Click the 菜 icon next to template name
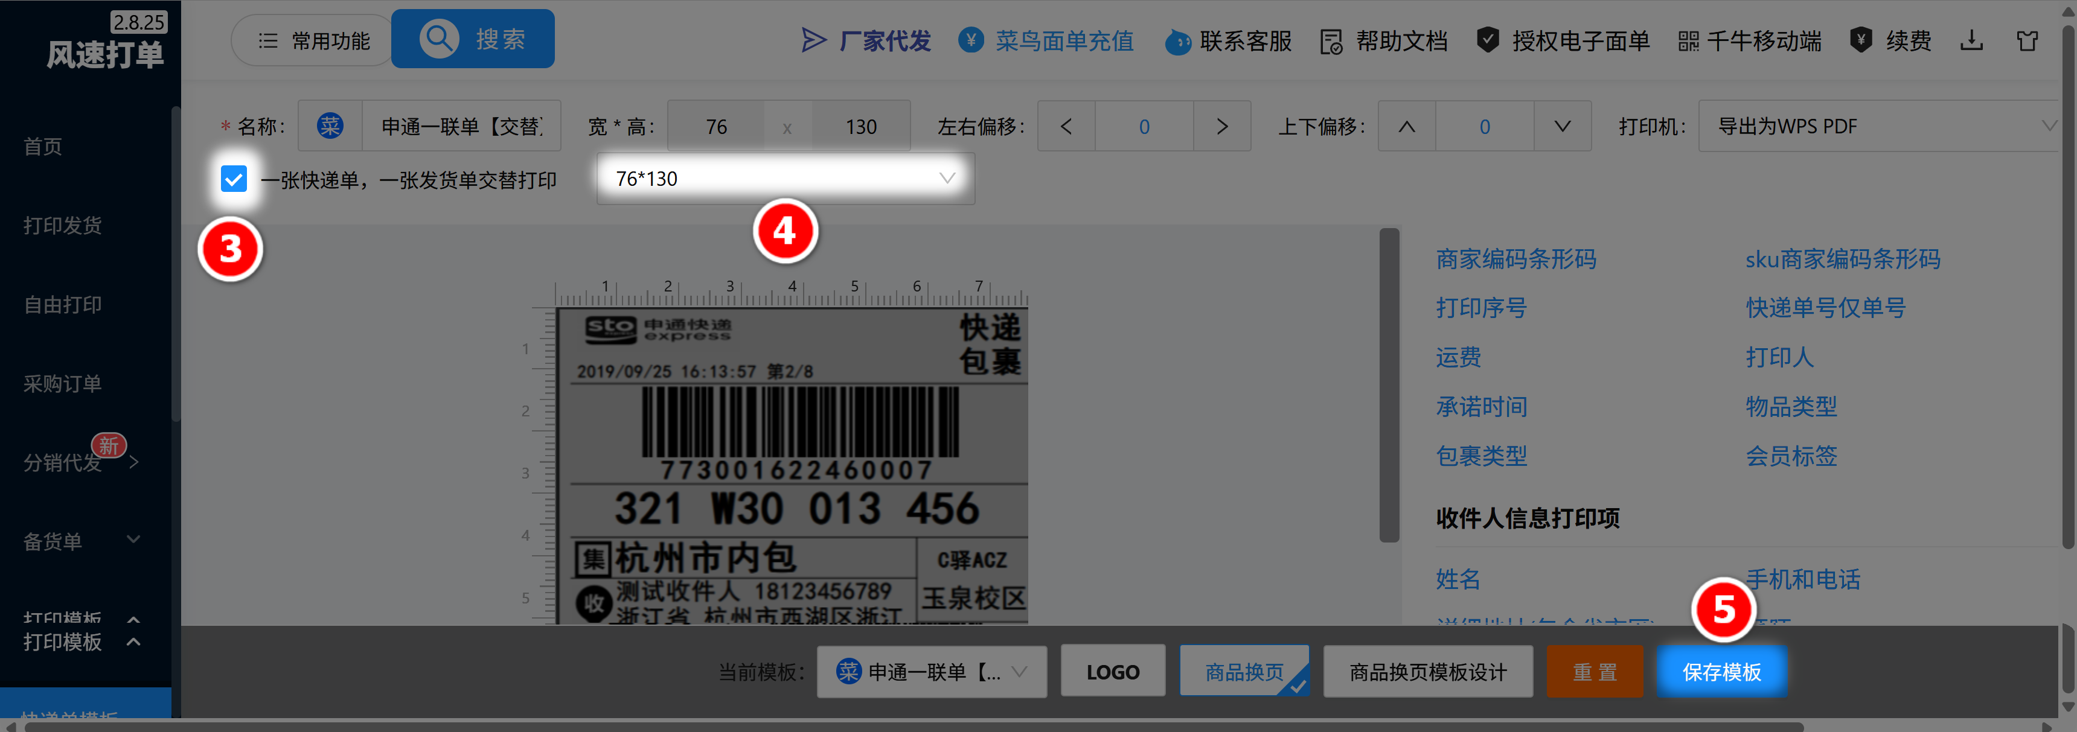 pos(330,126)
